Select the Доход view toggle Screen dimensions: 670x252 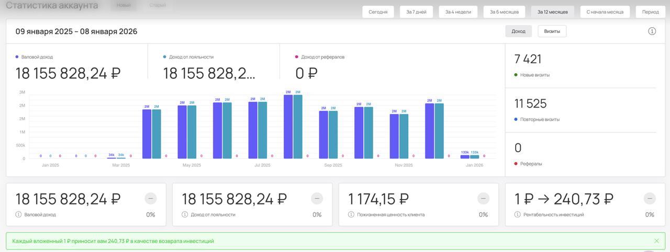(518, 31)
